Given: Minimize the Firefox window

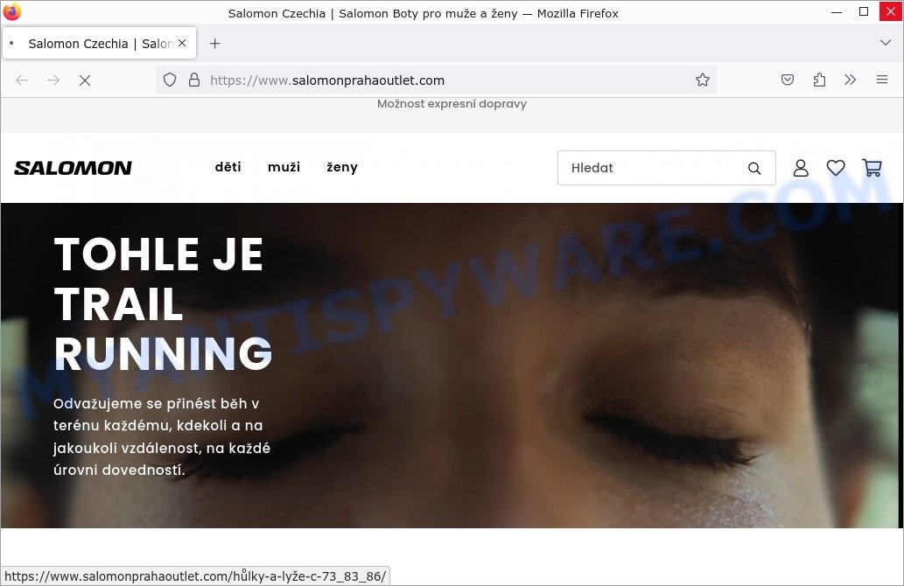Looking at the screenshot, I should click(837, 11).
